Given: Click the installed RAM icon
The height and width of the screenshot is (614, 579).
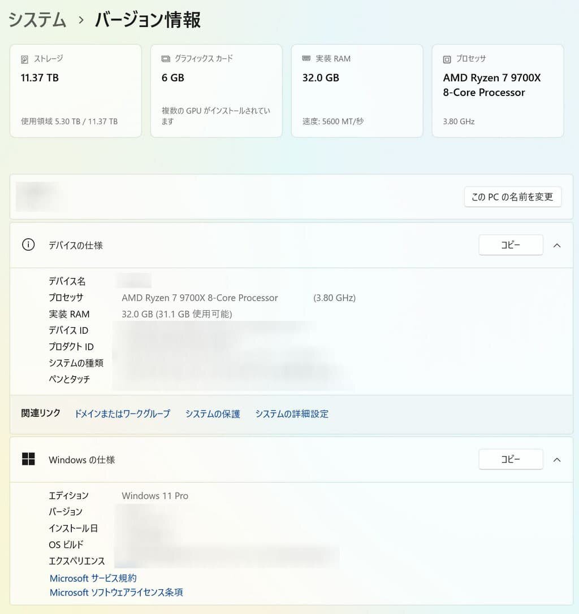Looking at the screenshot, I should (x=306, y=58).
